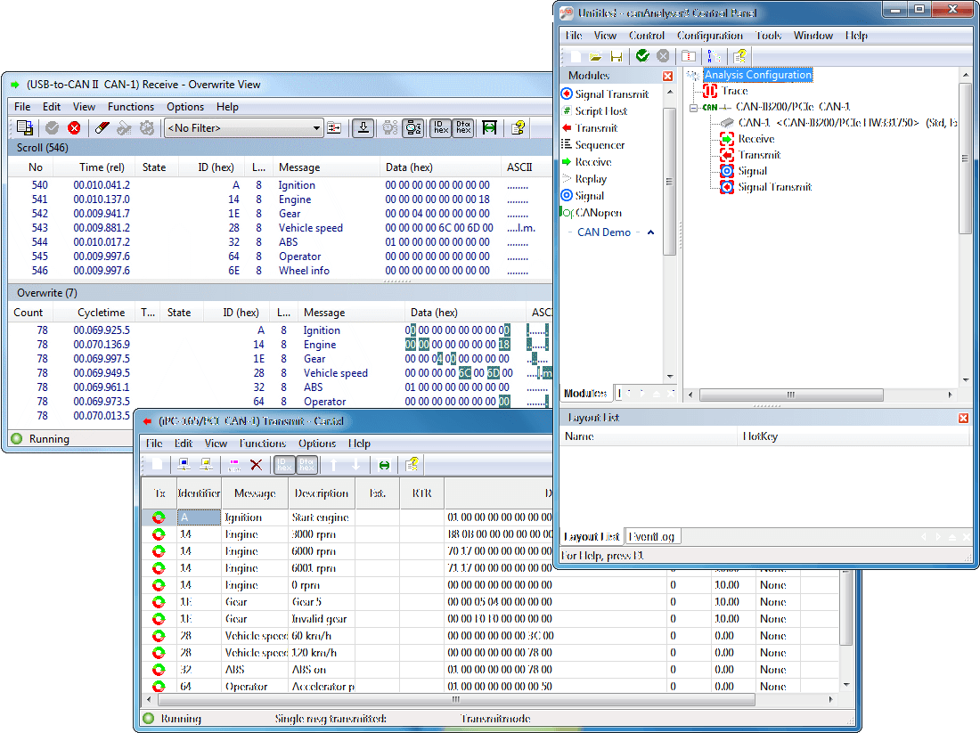Collapse the CAN-IB200/PCIe CAN-1 tree node
The width and height of the screenshot is (980, 733).
click(693, 108)
